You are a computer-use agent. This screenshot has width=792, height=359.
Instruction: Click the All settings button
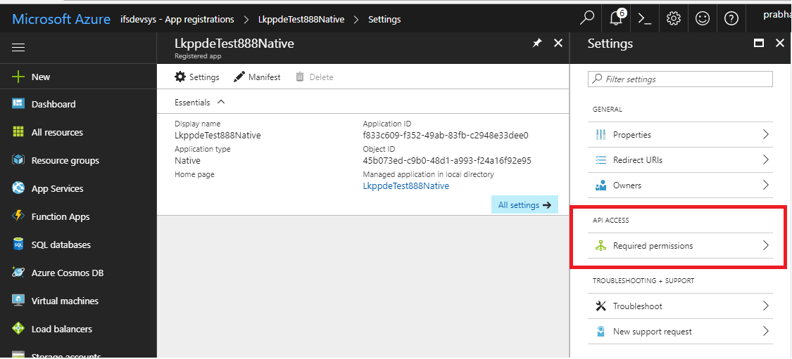pyautogui.click(x=524, y=205)
